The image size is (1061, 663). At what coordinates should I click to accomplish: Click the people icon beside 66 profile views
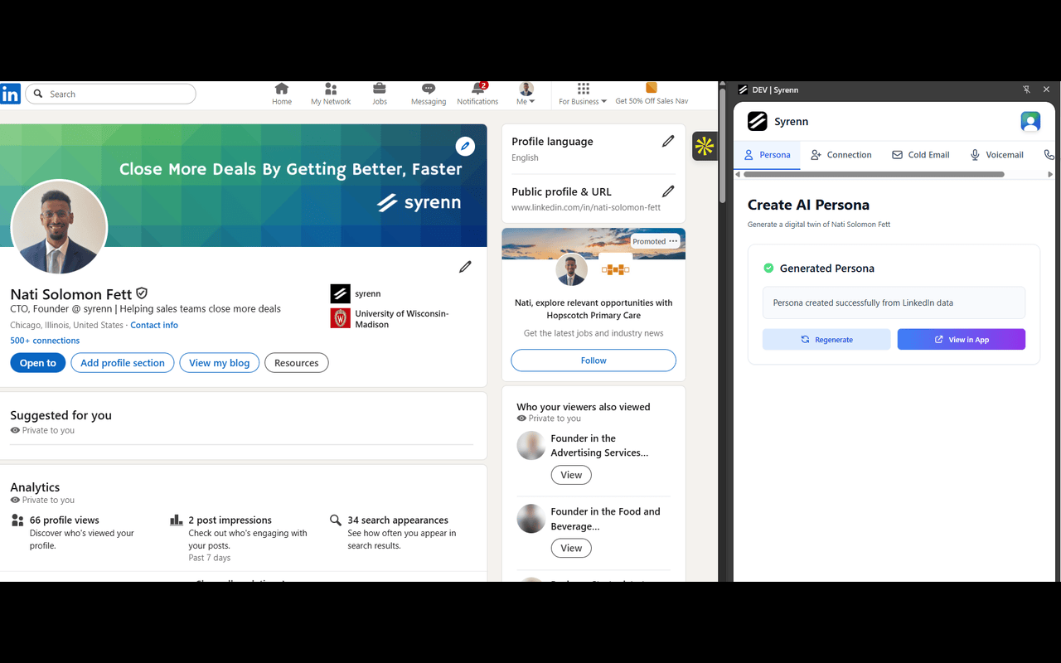[17, 520]
